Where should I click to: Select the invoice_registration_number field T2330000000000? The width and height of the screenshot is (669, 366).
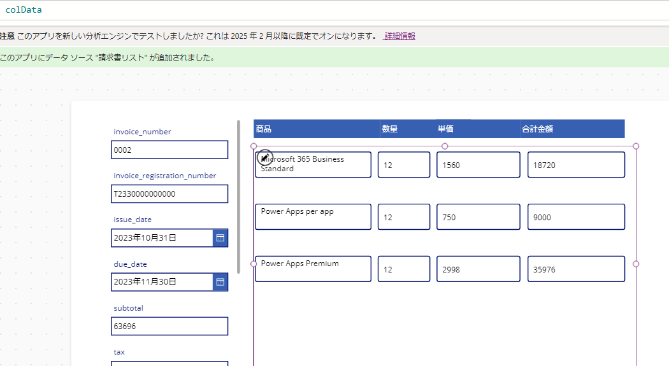click(169, 194)
